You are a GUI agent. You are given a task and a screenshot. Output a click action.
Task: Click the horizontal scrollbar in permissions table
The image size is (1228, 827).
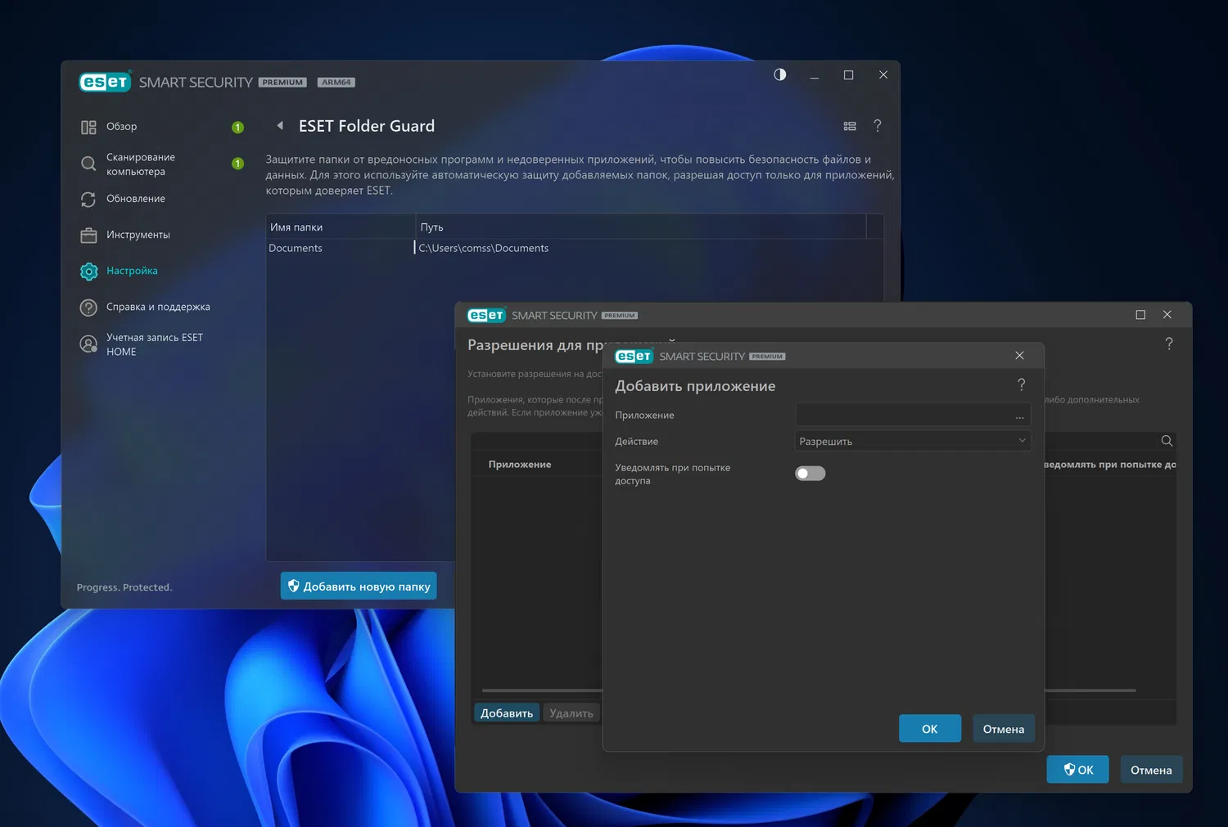[809, 690]
